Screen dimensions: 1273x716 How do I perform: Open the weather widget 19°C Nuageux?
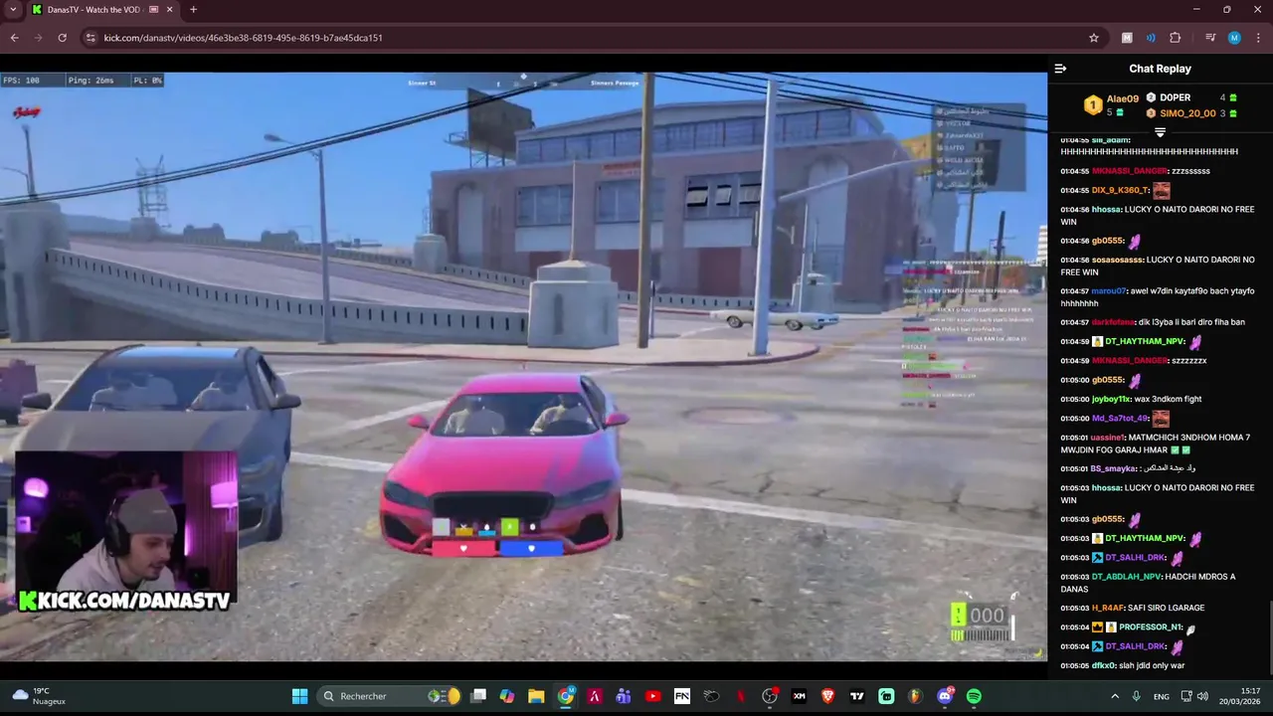pyautogui.click(x=40, y=696)
